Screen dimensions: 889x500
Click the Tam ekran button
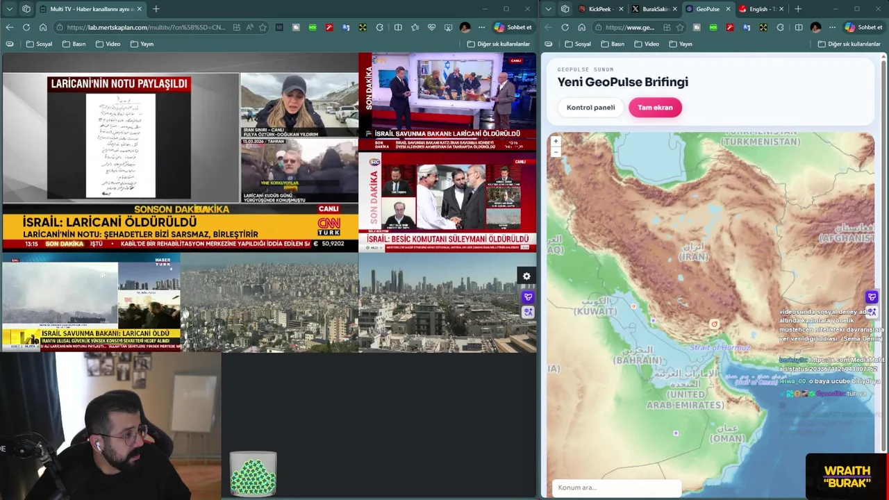coord(655,108)
